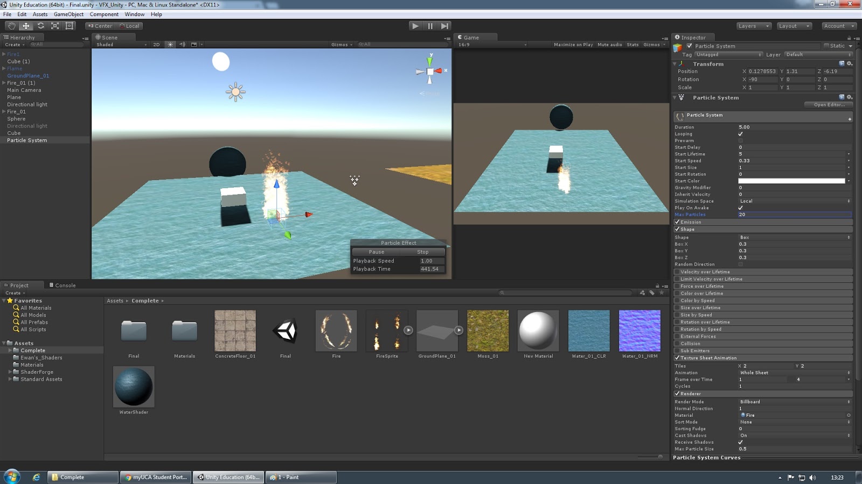Image resolution: width=862 pixels, height=484 pixels.
Task: Click the Open Editor button in the Inspector
Action: pos(828,104)
